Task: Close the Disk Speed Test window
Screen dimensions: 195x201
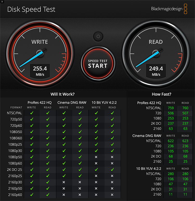Action: coord(2,2)
